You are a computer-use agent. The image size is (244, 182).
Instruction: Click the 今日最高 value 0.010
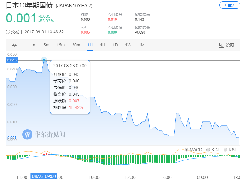coord(112,19)
